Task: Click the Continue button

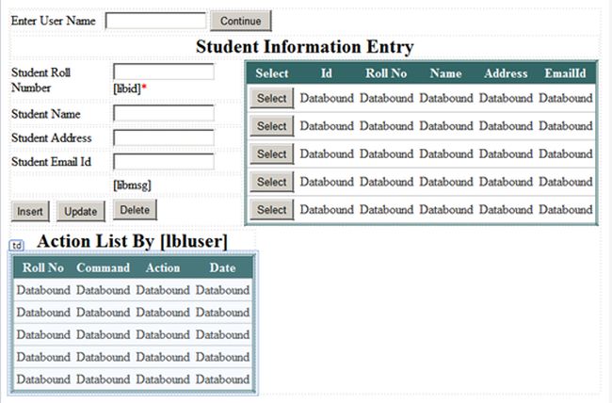Action: 240,21
